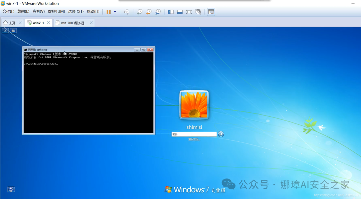Click the Ease of Access button

pyautogui.click(x=11, y=189)
